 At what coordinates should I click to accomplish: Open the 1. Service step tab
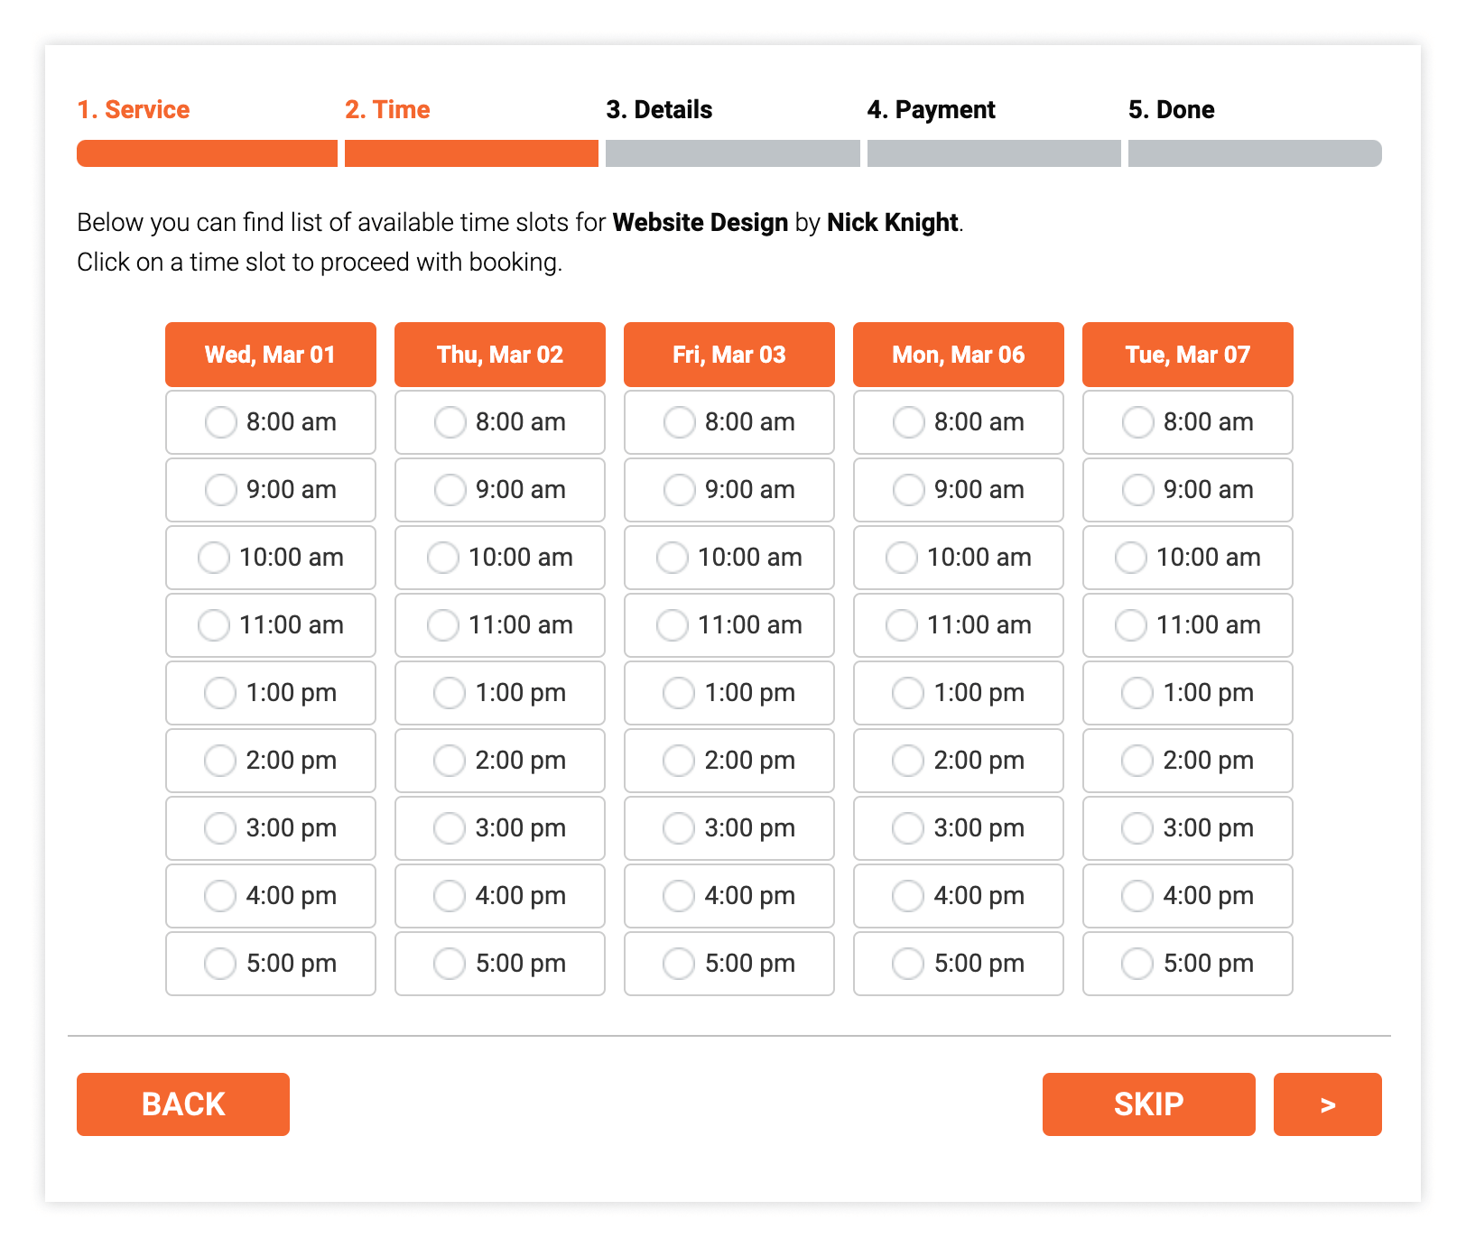(x=134, y=110)
